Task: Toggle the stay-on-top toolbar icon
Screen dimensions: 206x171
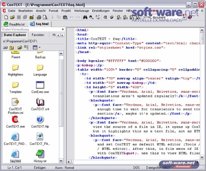Action: pyautogui.click(x=112, y=17)
